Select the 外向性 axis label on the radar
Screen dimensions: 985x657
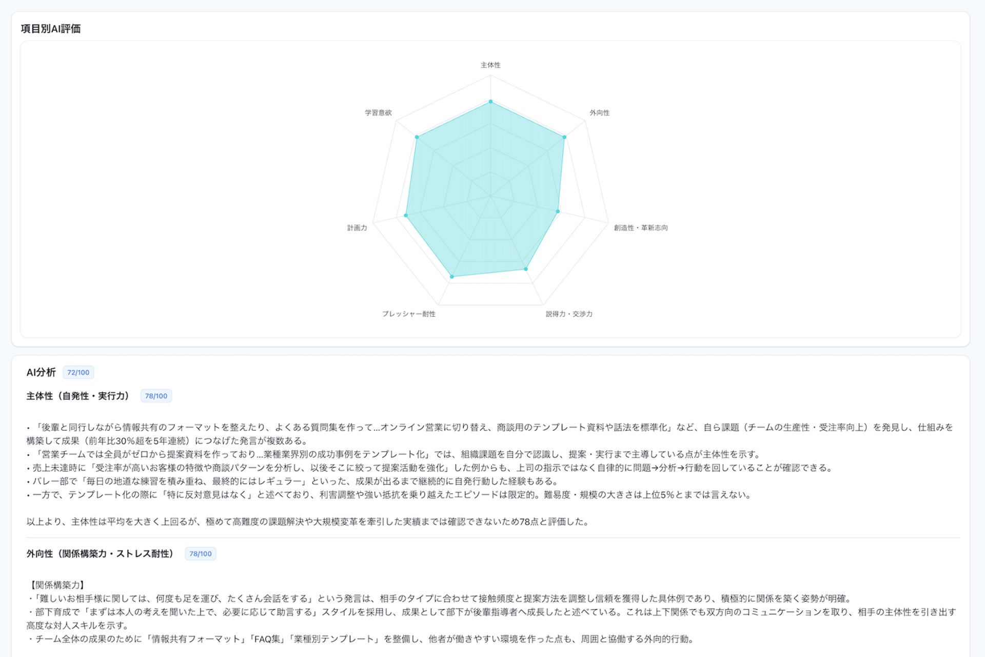[x=599, y=113]
